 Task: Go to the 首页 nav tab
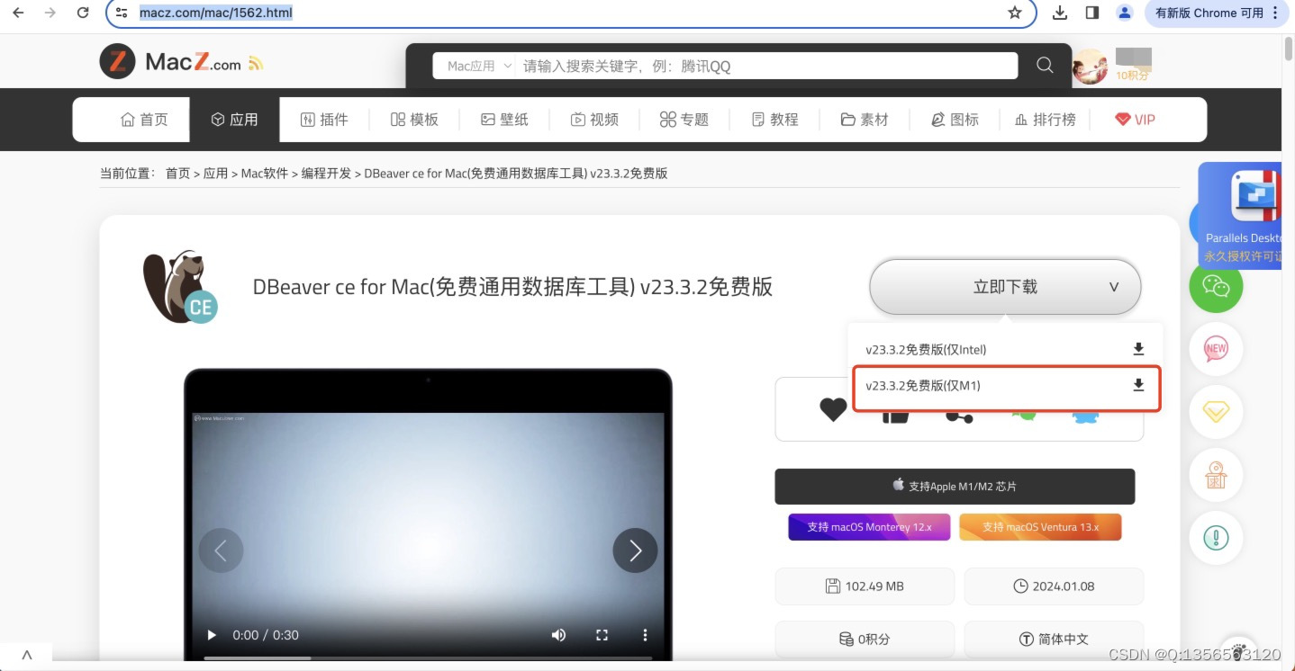pyautogui.click(x=144, y=120)
